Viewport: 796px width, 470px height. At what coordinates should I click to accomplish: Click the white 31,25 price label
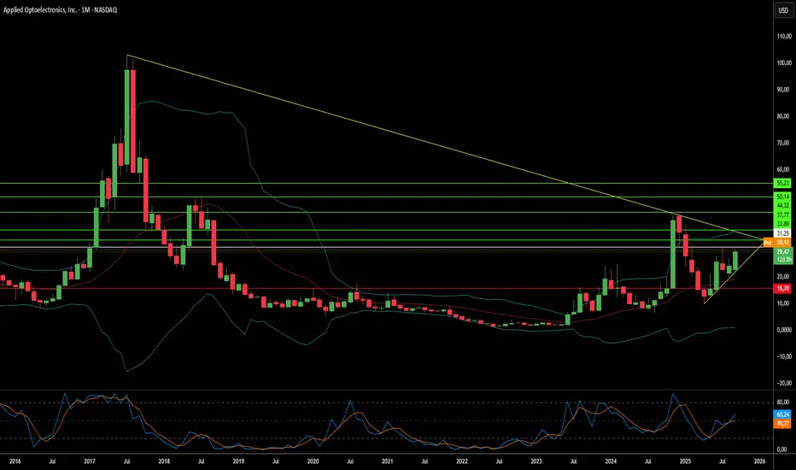point(781,232)
